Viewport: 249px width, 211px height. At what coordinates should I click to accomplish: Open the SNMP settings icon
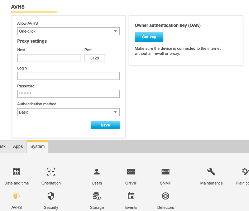166,172
